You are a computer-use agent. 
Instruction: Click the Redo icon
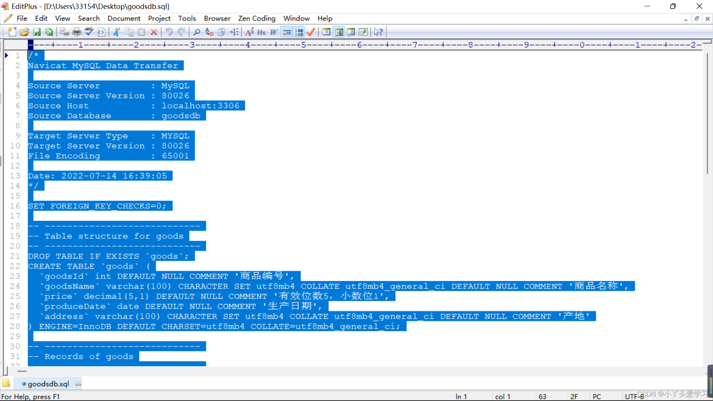click(x=181, y=32)
